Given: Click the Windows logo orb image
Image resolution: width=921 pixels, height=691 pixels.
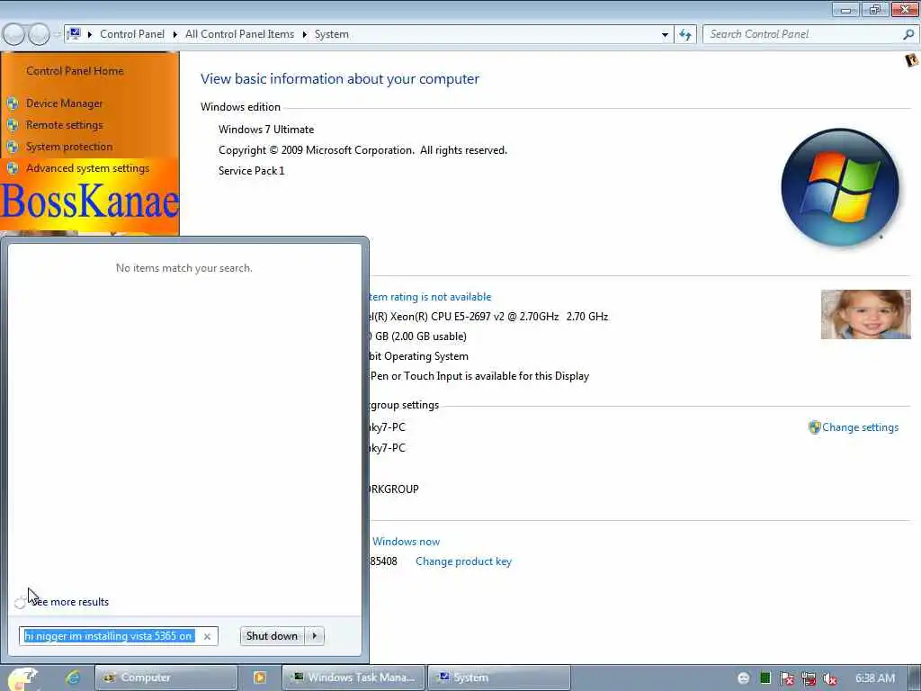Looking at the screenshot, I should pos(840,187).
